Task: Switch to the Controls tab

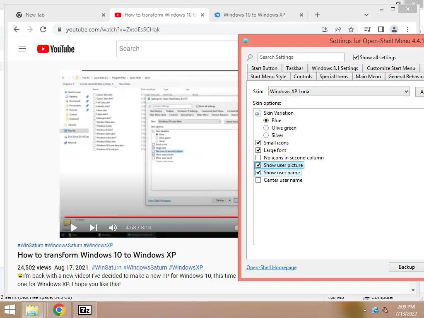Action: (303, 77)
